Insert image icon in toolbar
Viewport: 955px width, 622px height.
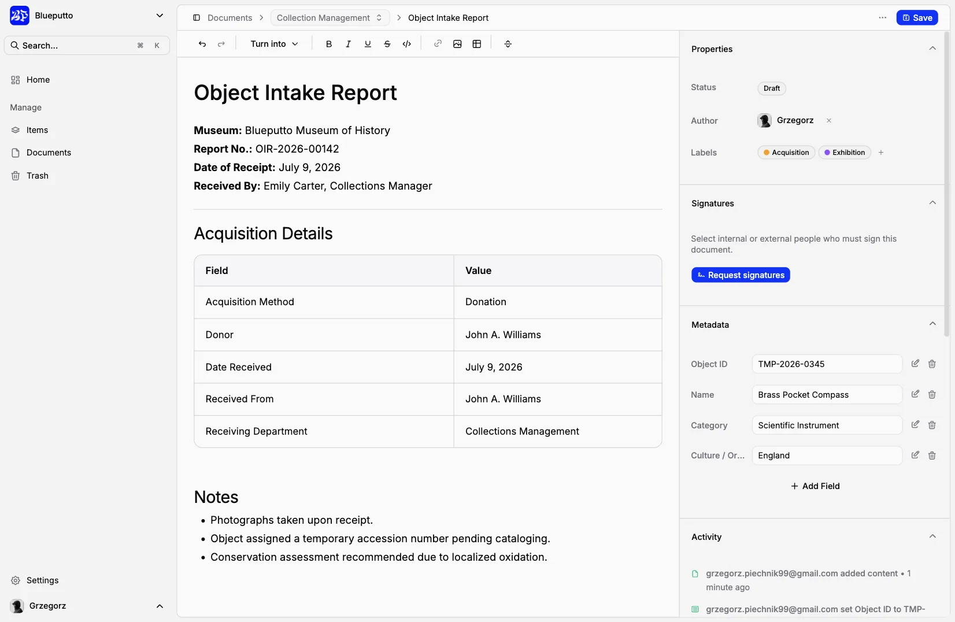457,44
